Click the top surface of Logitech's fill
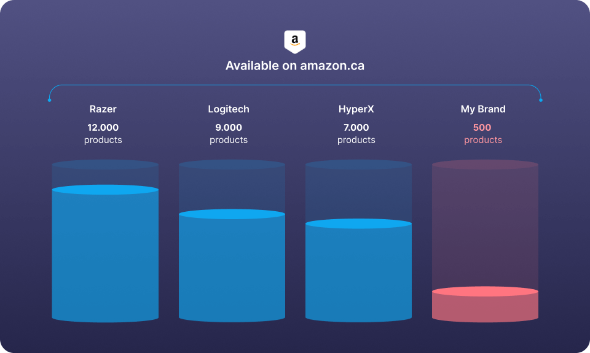Screen dimensions: 590x353 [x=232, y=214]
